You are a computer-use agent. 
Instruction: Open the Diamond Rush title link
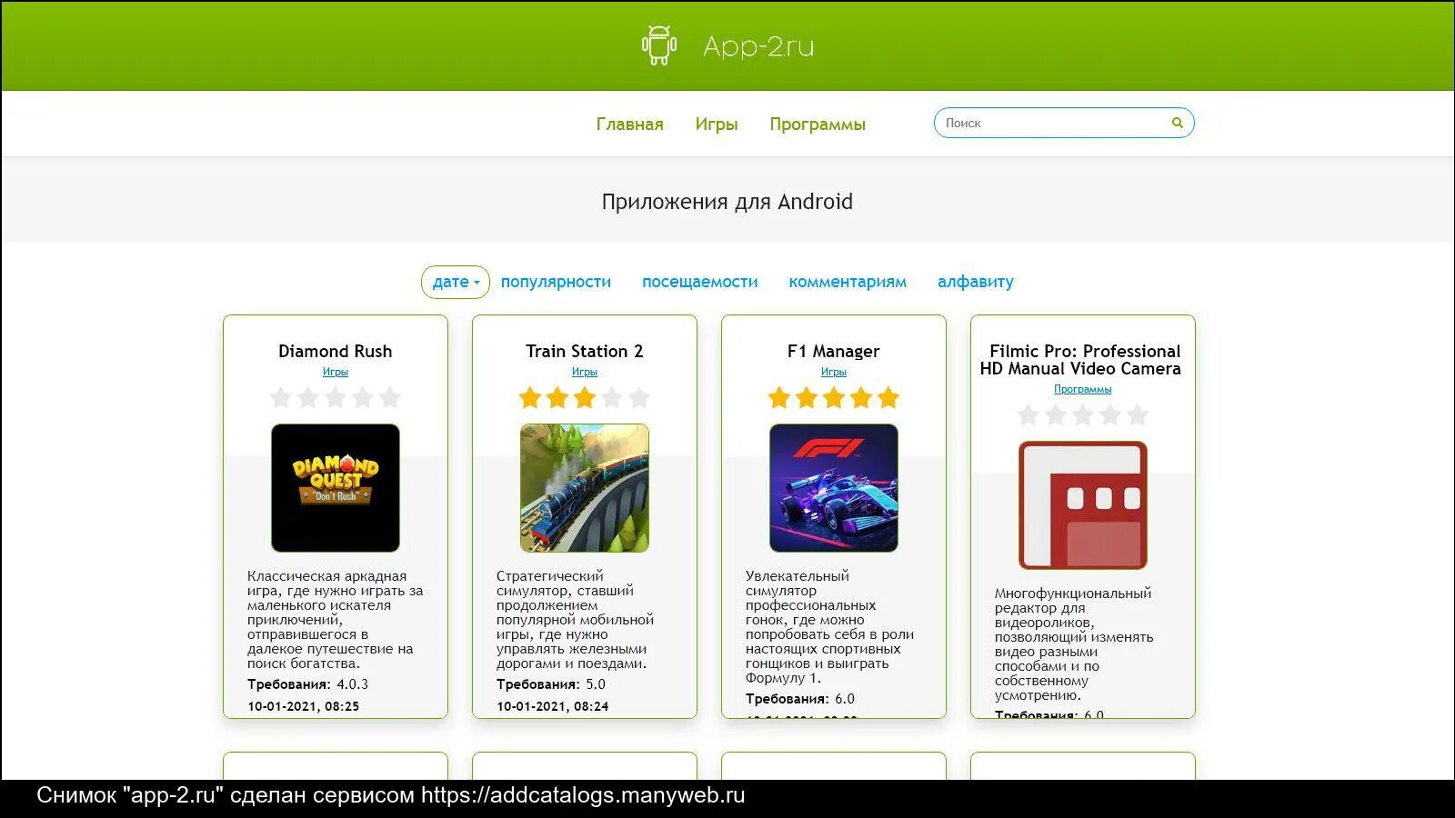click(x=336, y=351)
